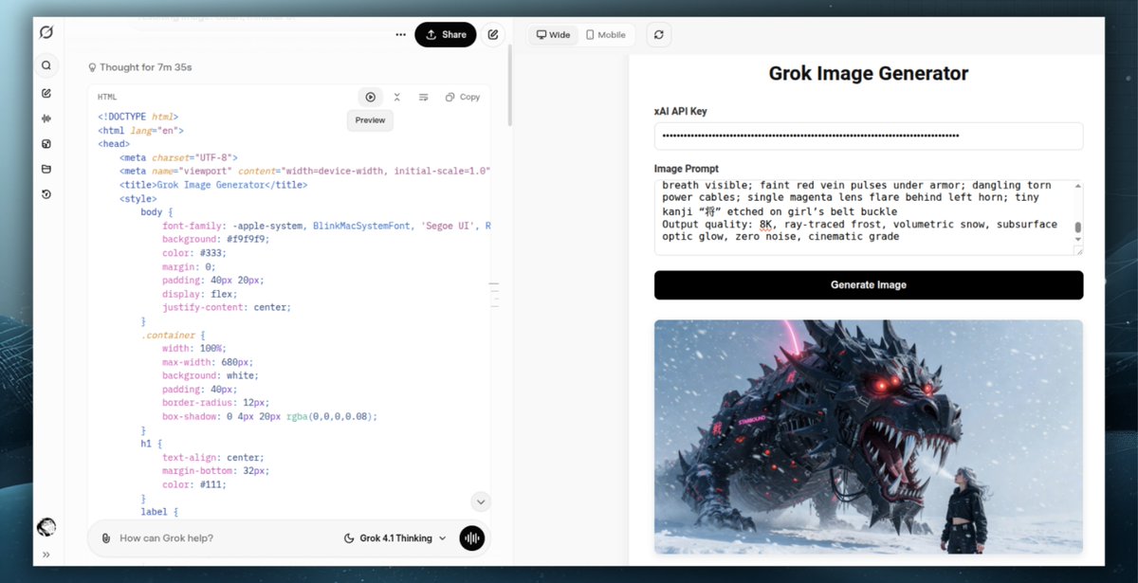Click the xAI API Key field
Image resolution: width=1138 pixels, height=583 pixels.
pos(868,136)
